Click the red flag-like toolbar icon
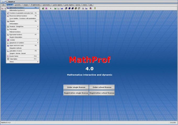Screen dimensions: 178x125 coord(91,8)
